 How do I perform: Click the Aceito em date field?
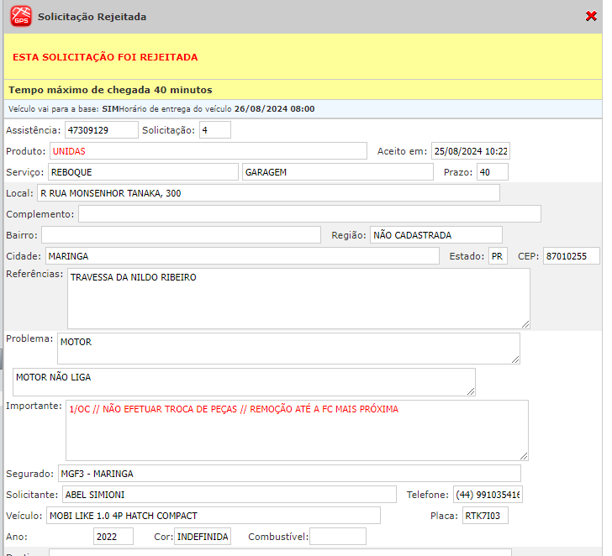point(470,151)
